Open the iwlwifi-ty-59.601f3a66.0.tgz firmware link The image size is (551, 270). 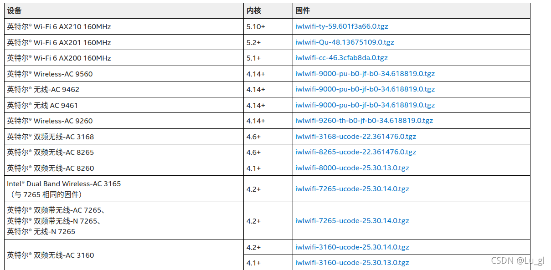tap(341, 26)
